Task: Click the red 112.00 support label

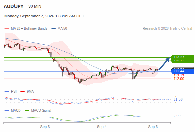Action: point(179,79)
